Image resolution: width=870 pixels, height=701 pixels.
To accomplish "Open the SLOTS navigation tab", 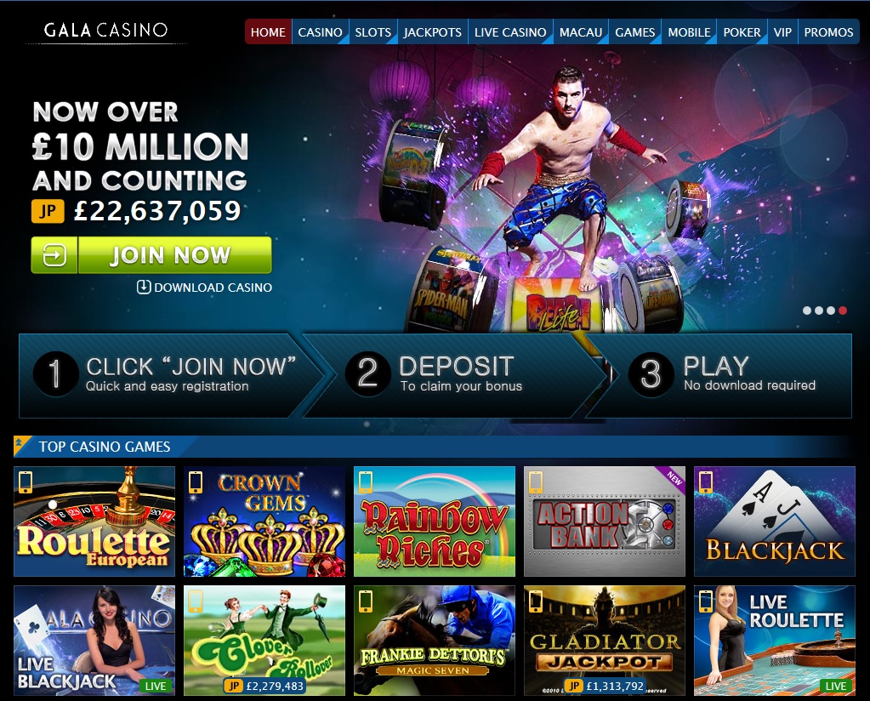I will tap(372, 32).
